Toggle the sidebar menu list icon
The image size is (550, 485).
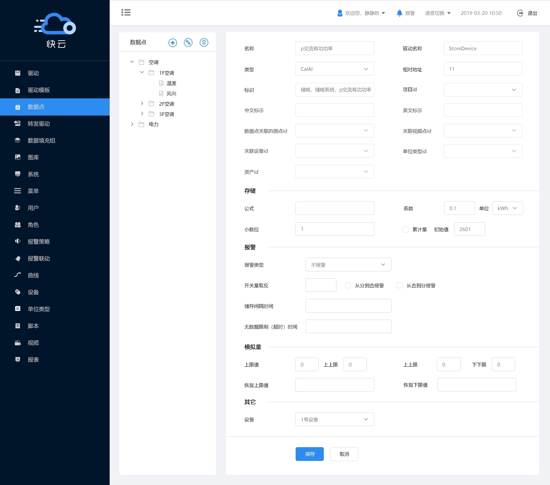tap(126, 13)
